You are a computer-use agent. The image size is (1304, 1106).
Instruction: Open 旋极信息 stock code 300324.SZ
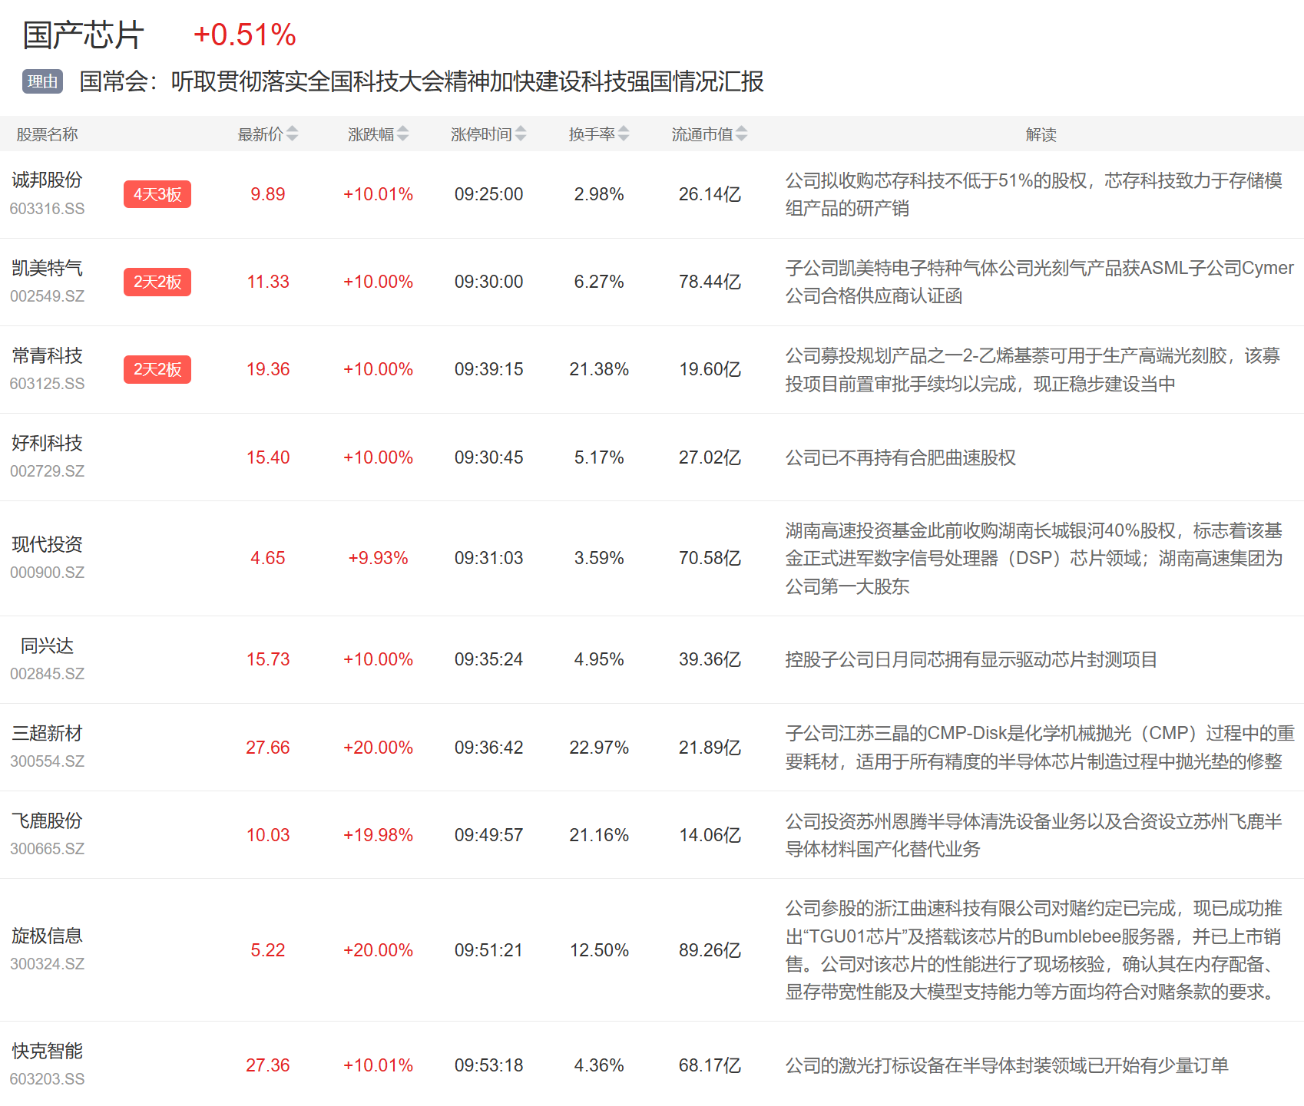pyautogui.click(x=47, y=964)
